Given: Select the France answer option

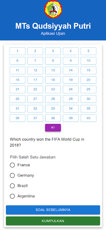Looking at the screenshot, I should (12, 165).
